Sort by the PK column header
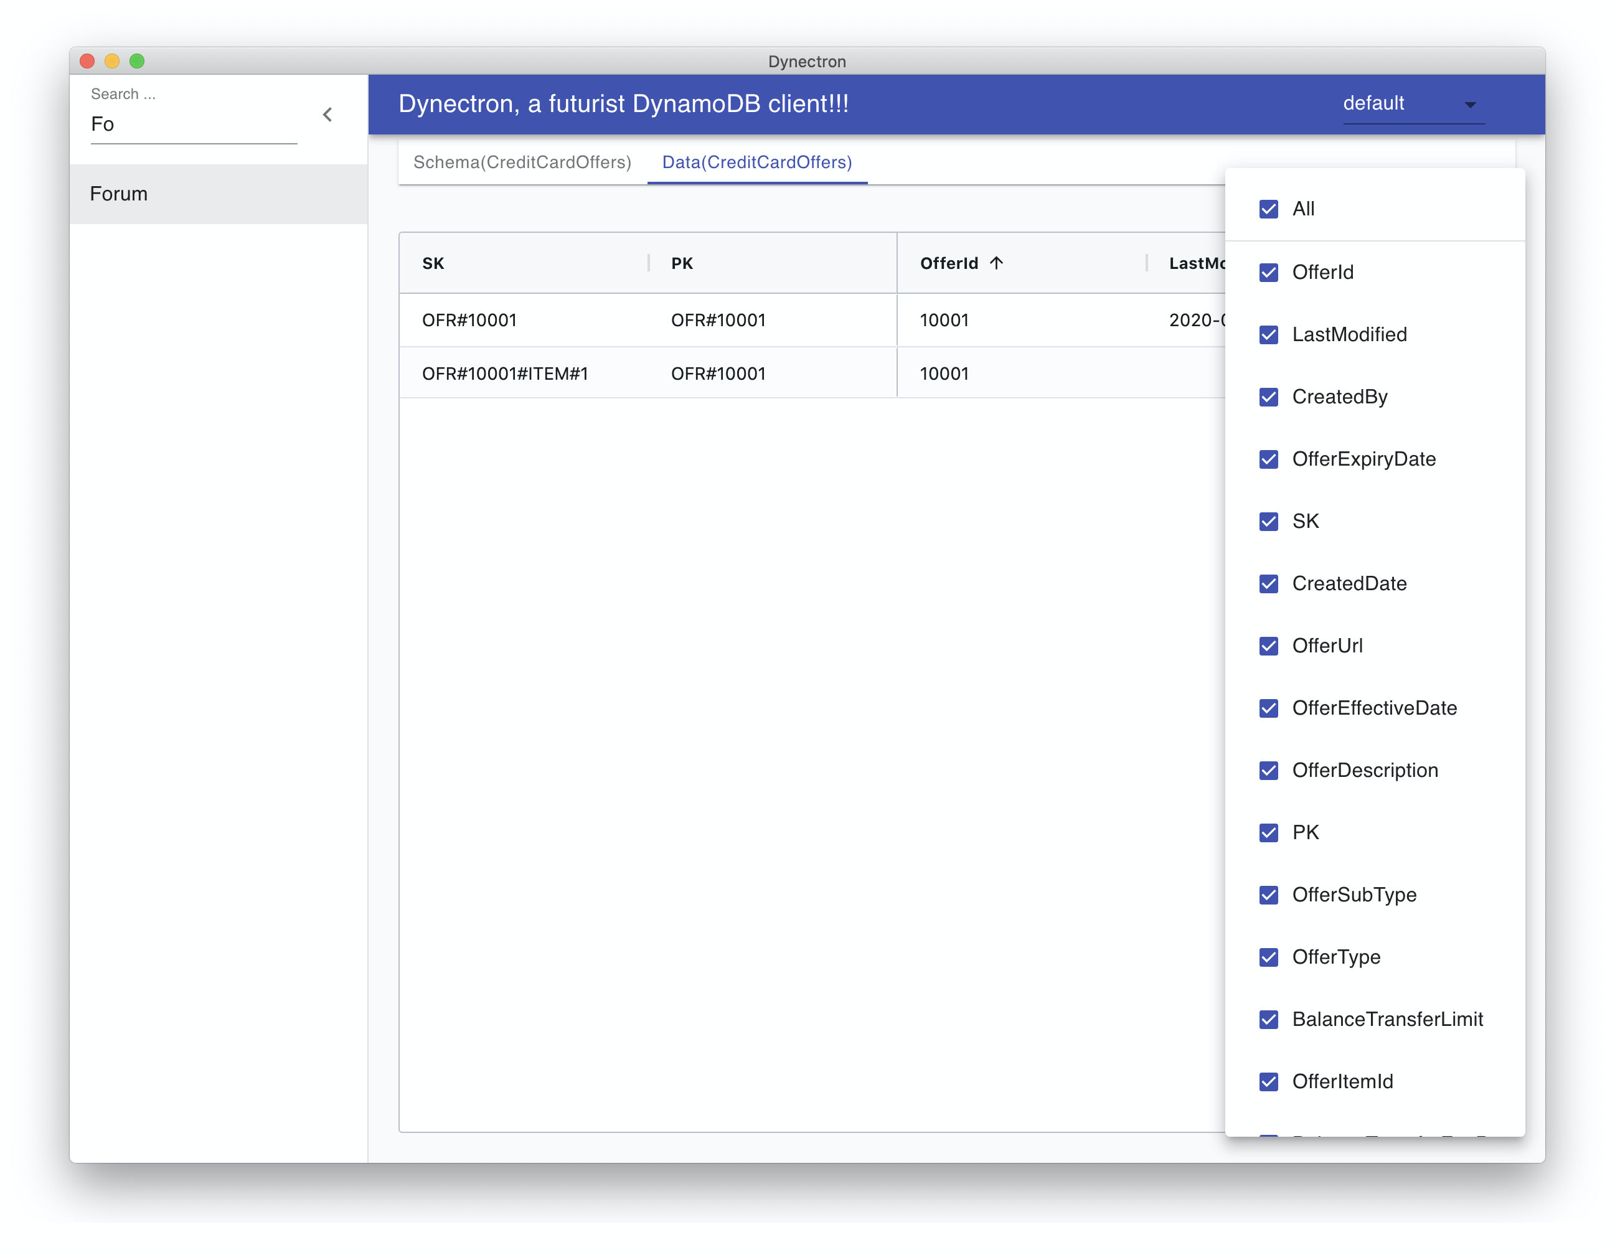 (x=682, y=263)
